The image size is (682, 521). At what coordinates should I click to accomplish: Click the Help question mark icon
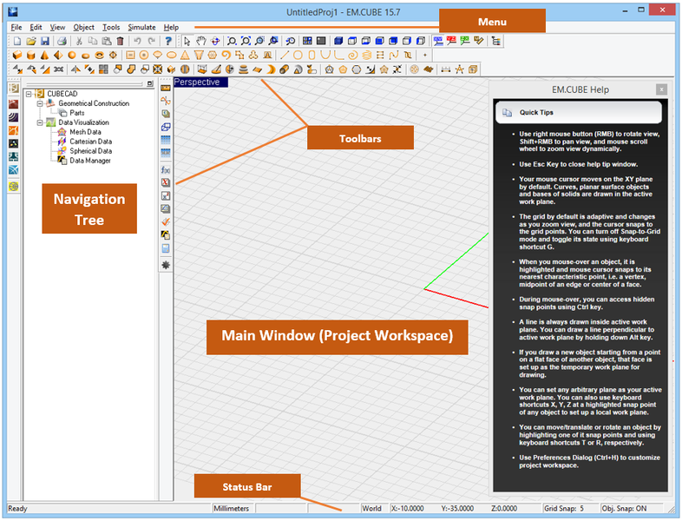[x=168, y=41]
